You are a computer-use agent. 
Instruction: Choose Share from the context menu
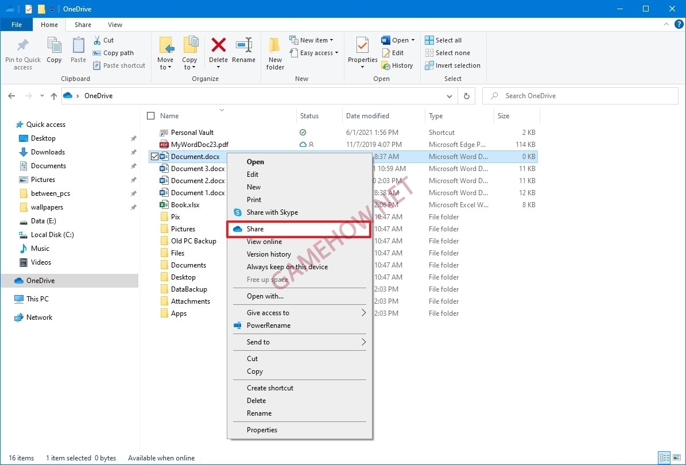[x=255, y=228]
